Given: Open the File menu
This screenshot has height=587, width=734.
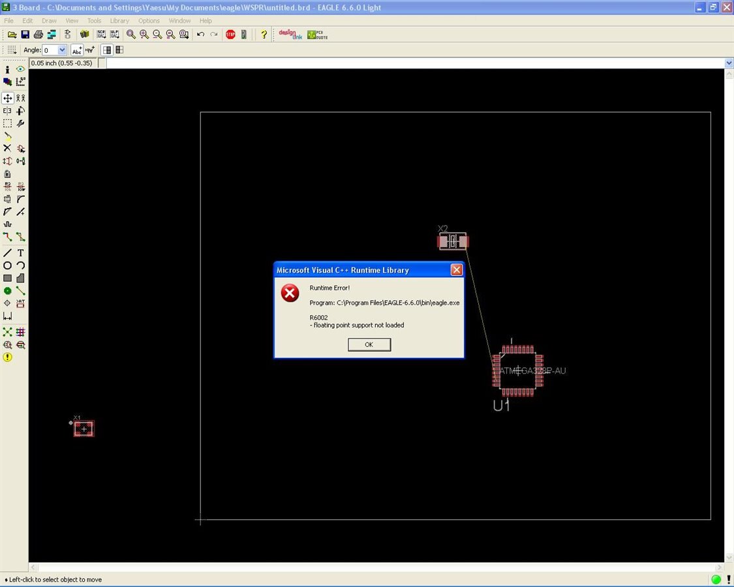Looking at the screenshot, I should tap(9, 21).
